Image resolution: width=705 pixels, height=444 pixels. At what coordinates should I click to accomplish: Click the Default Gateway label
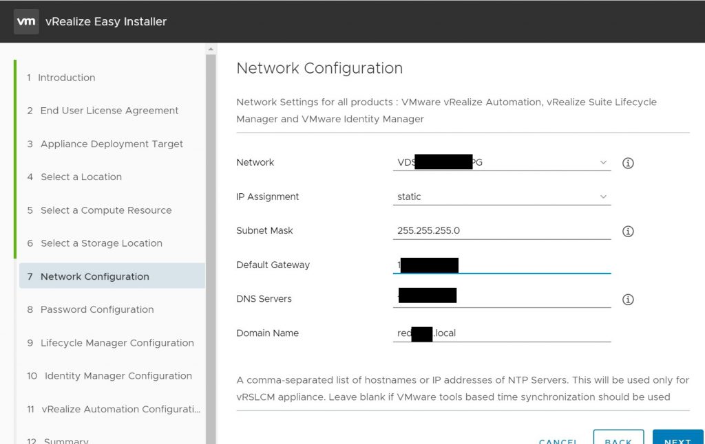click(x=273, y=265)
